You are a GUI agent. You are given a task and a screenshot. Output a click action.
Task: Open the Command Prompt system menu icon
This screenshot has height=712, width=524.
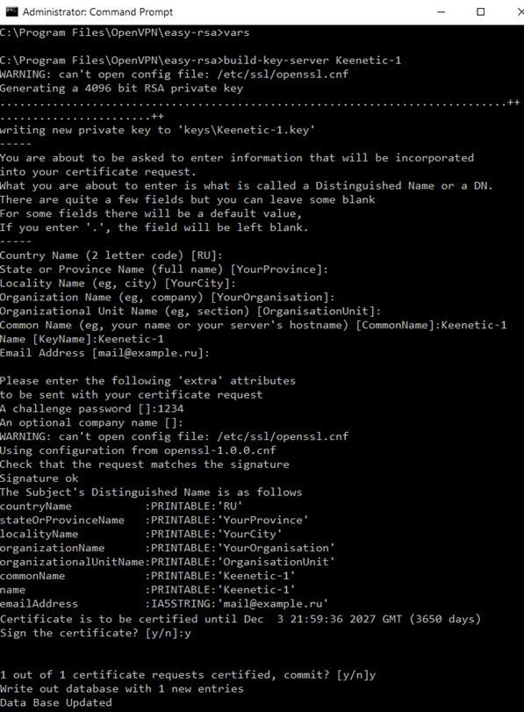[x=11, y=11]
